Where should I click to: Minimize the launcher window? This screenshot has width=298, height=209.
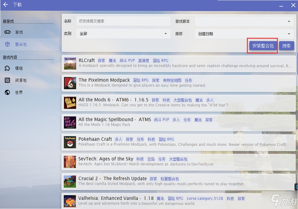point(281,6)
